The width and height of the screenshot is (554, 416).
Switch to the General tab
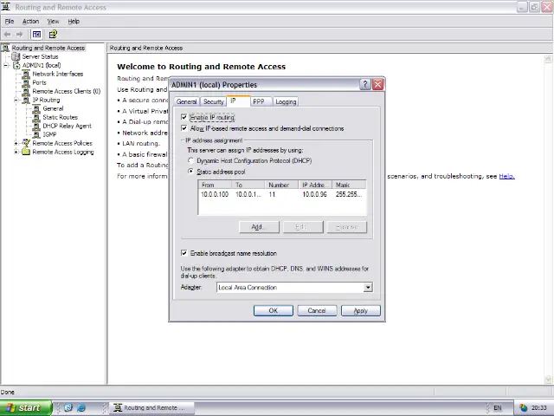tap(186, 101)
